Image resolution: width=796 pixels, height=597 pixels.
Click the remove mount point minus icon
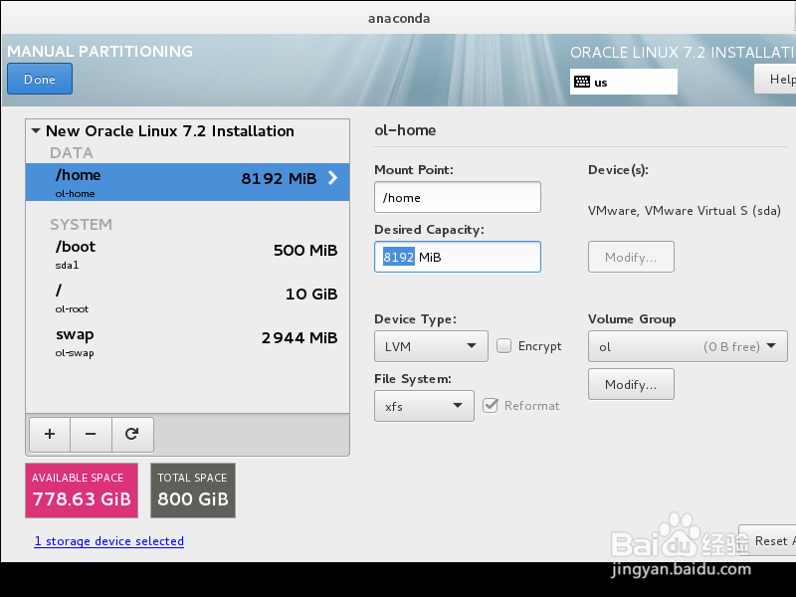[x=91, y=434]
